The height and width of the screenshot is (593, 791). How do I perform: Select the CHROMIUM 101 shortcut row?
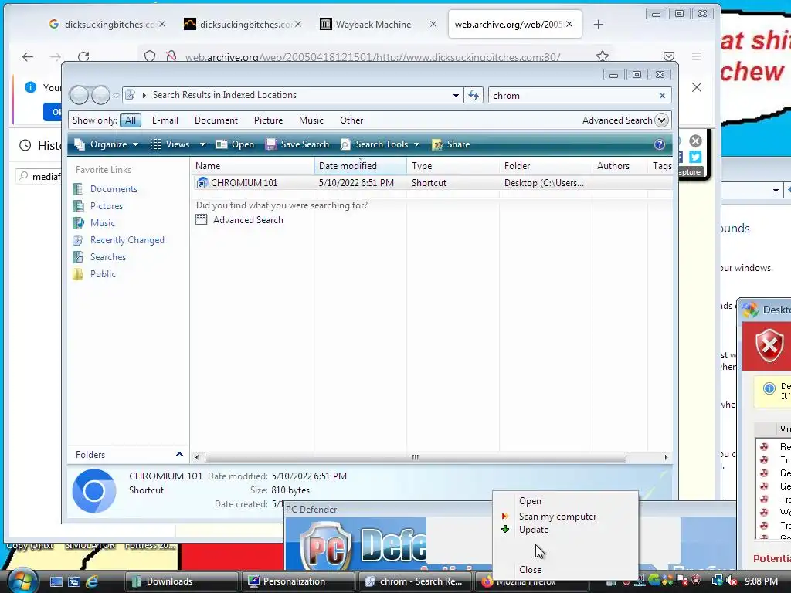pyautogui.click(x=432, y=183)
